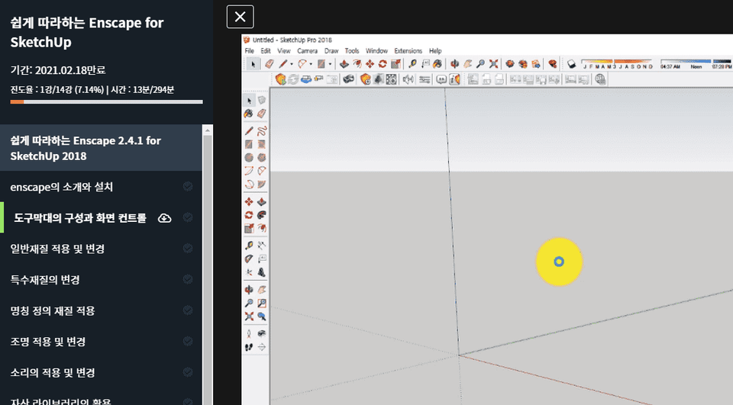Select the Move tool in top toolbar
Screen dimensions: 733x405
pos(370,64)
